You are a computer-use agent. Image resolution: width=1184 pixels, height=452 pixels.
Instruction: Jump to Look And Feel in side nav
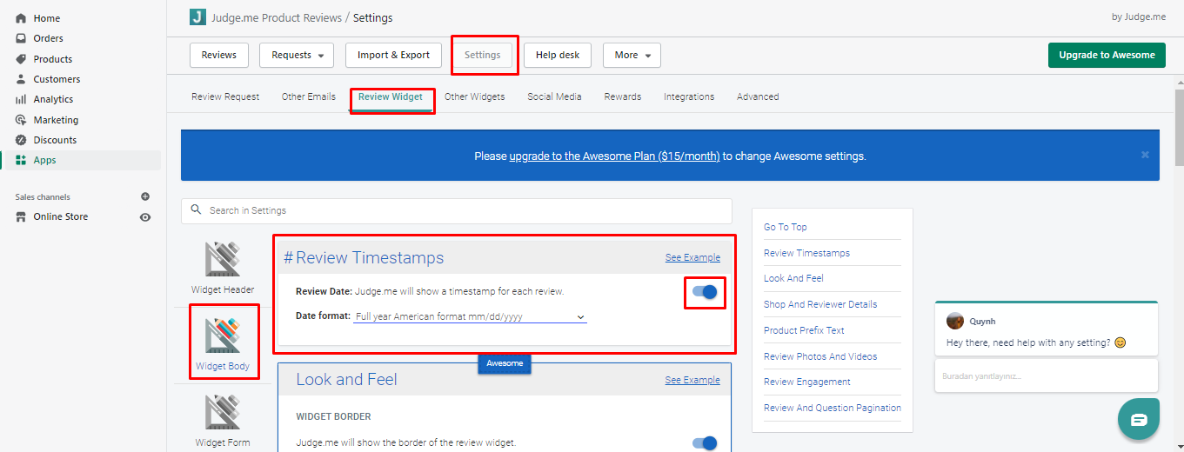point(793,278)
